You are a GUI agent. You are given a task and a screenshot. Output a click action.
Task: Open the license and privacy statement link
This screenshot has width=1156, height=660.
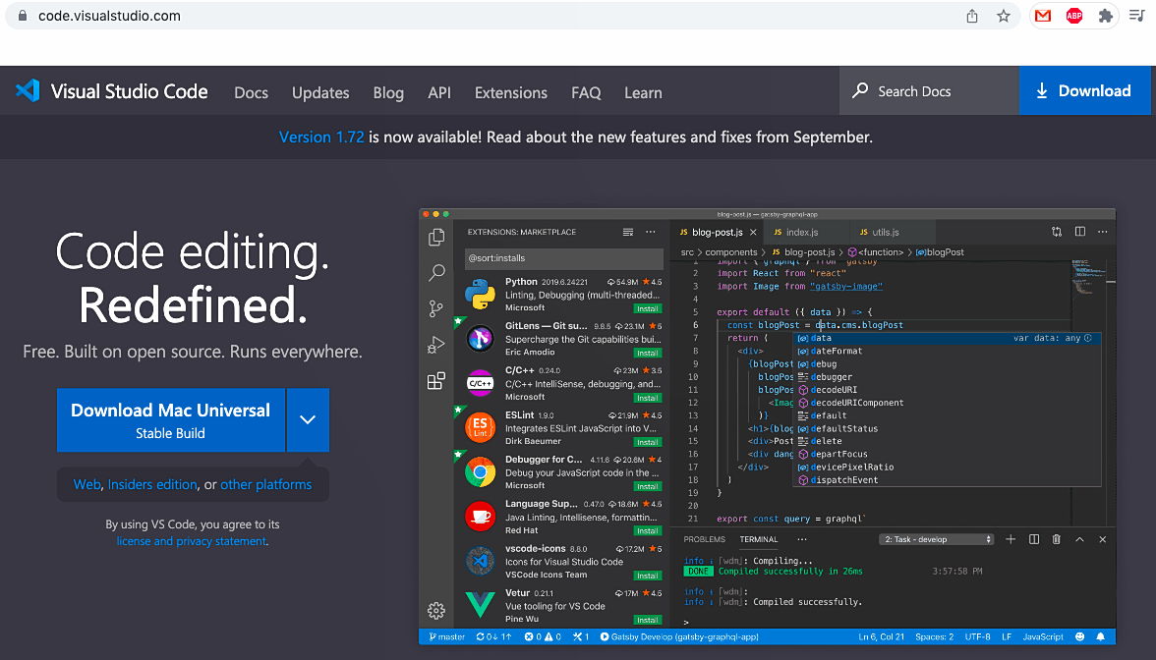(191, 541)
